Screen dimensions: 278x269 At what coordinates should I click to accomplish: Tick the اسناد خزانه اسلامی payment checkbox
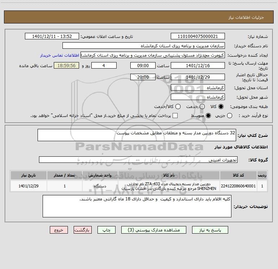click(175, 116)
